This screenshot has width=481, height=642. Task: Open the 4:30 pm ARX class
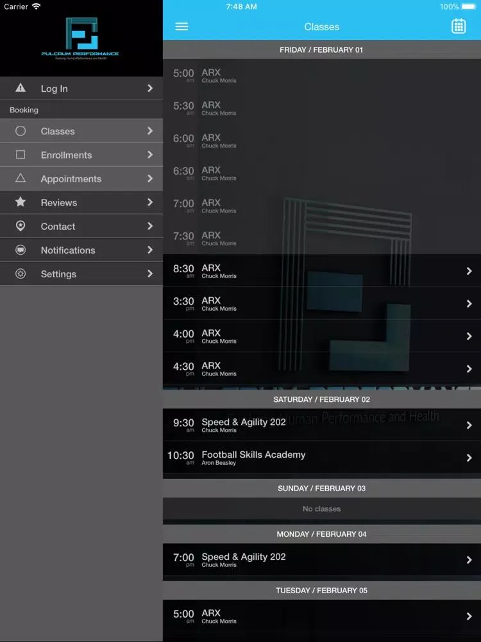(322, 369)
